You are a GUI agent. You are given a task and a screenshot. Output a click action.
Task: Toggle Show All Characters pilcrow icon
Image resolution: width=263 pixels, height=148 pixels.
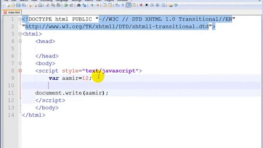click(123, 5)
